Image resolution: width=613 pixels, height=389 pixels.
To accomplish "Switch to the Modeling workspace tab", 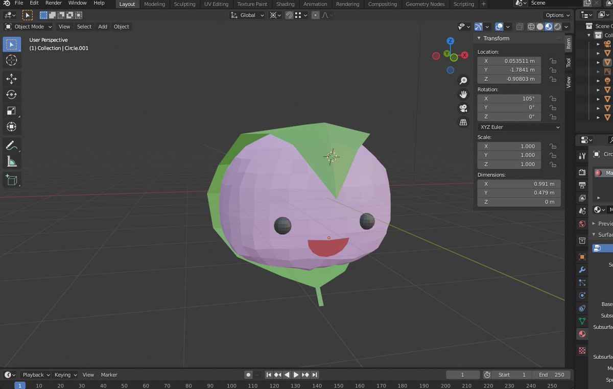I will point(154,4).
